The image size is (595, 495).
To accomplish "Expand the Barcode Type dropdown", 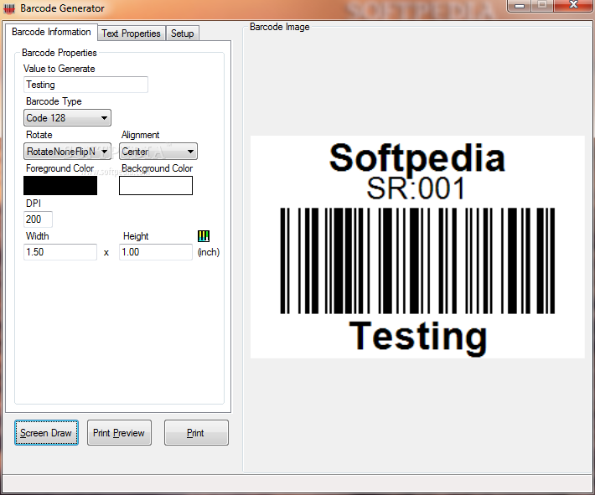I will coord(67,117).
